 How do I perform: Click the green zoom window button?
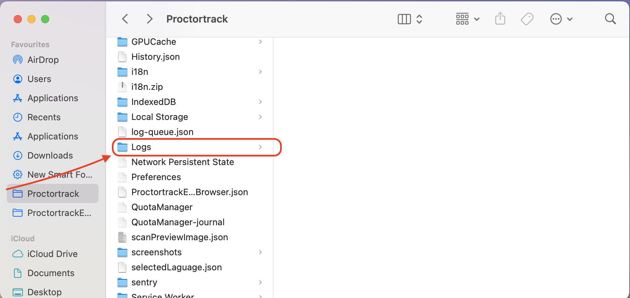pyautogui.click(x=45, y=19)
